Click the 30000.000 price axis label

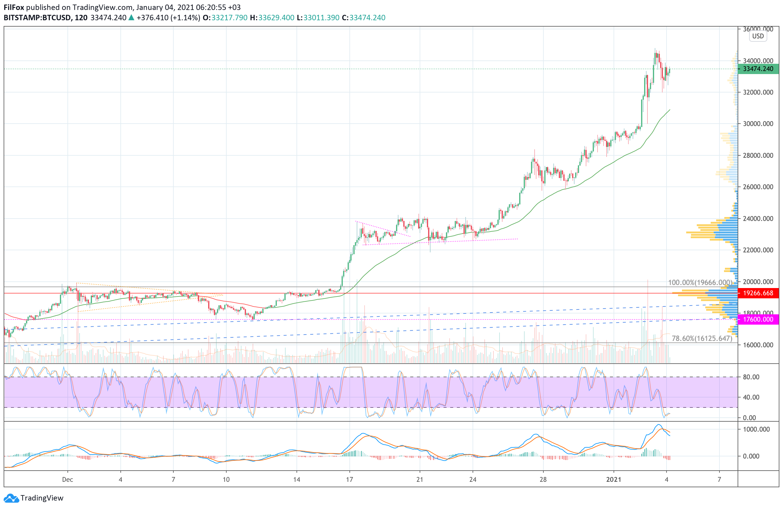[758, 124]
